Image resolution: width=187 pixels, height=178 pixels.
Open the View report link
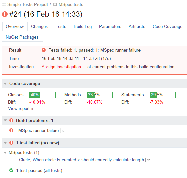21,109
